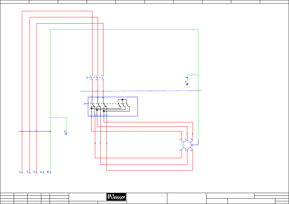Select the earth symbol near the motor's green wire
Image resolution: width=289 pixels, height=204 pixels.
click(x=187, y=84)
